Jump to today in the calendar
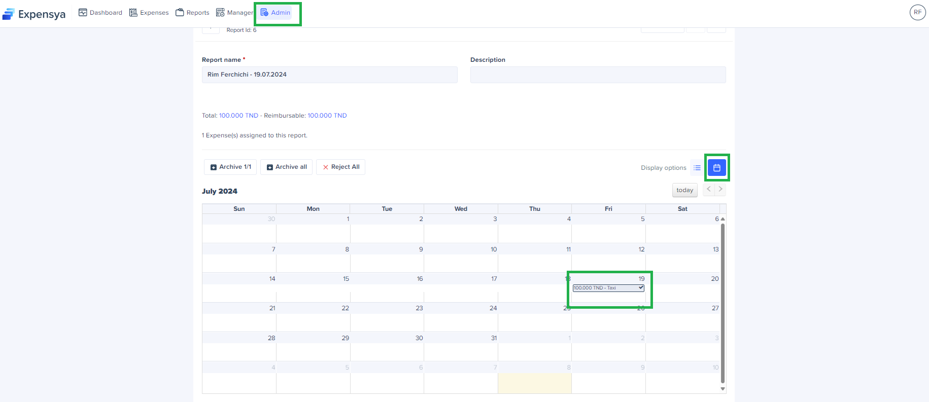Image resolution: width=929 pixels, height=402 pixels. [684, 190]
